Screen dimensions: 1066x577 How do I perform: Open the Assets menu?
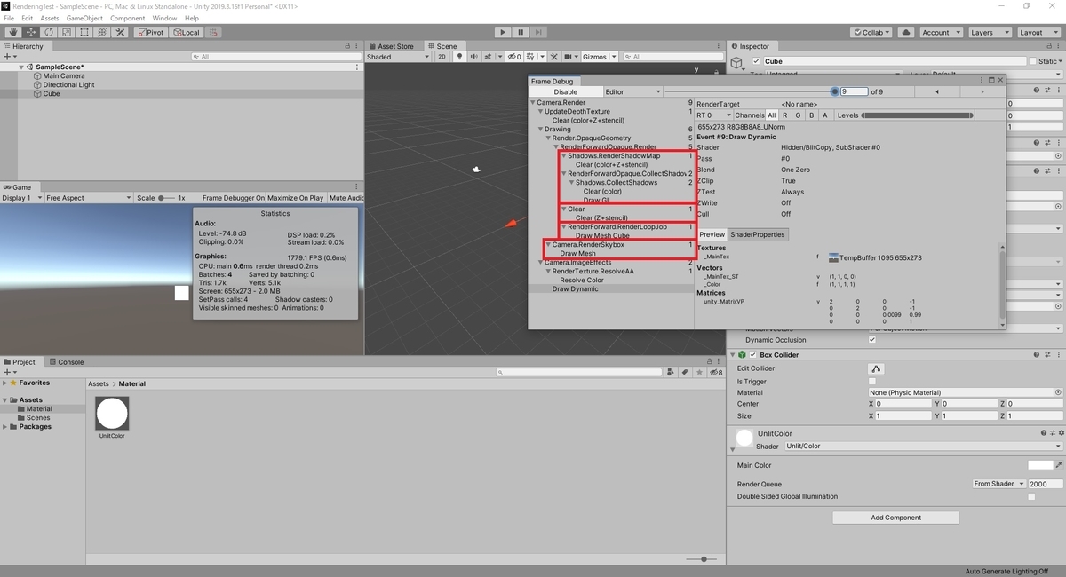pyautogui.click(x=50, y=18)
